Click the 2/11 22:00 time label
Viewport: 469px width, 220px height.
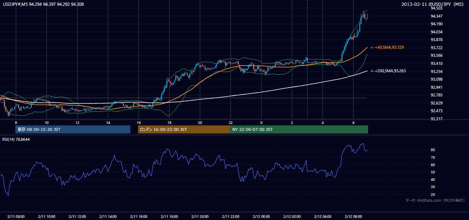(230, 216)
